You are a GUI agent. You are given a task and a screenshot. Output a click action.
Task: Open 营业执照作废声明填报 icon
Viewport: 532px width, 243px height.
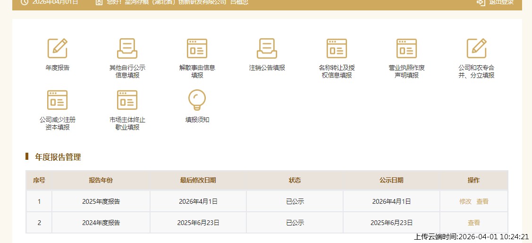coord(407,48)
